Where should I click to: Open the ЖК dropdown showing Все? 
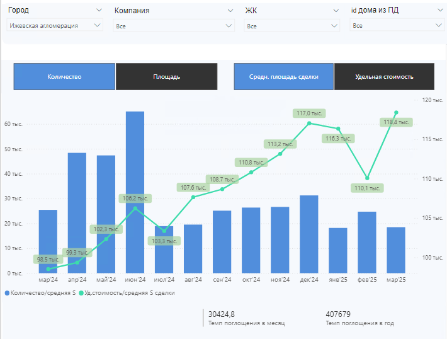tap(291, 26)
